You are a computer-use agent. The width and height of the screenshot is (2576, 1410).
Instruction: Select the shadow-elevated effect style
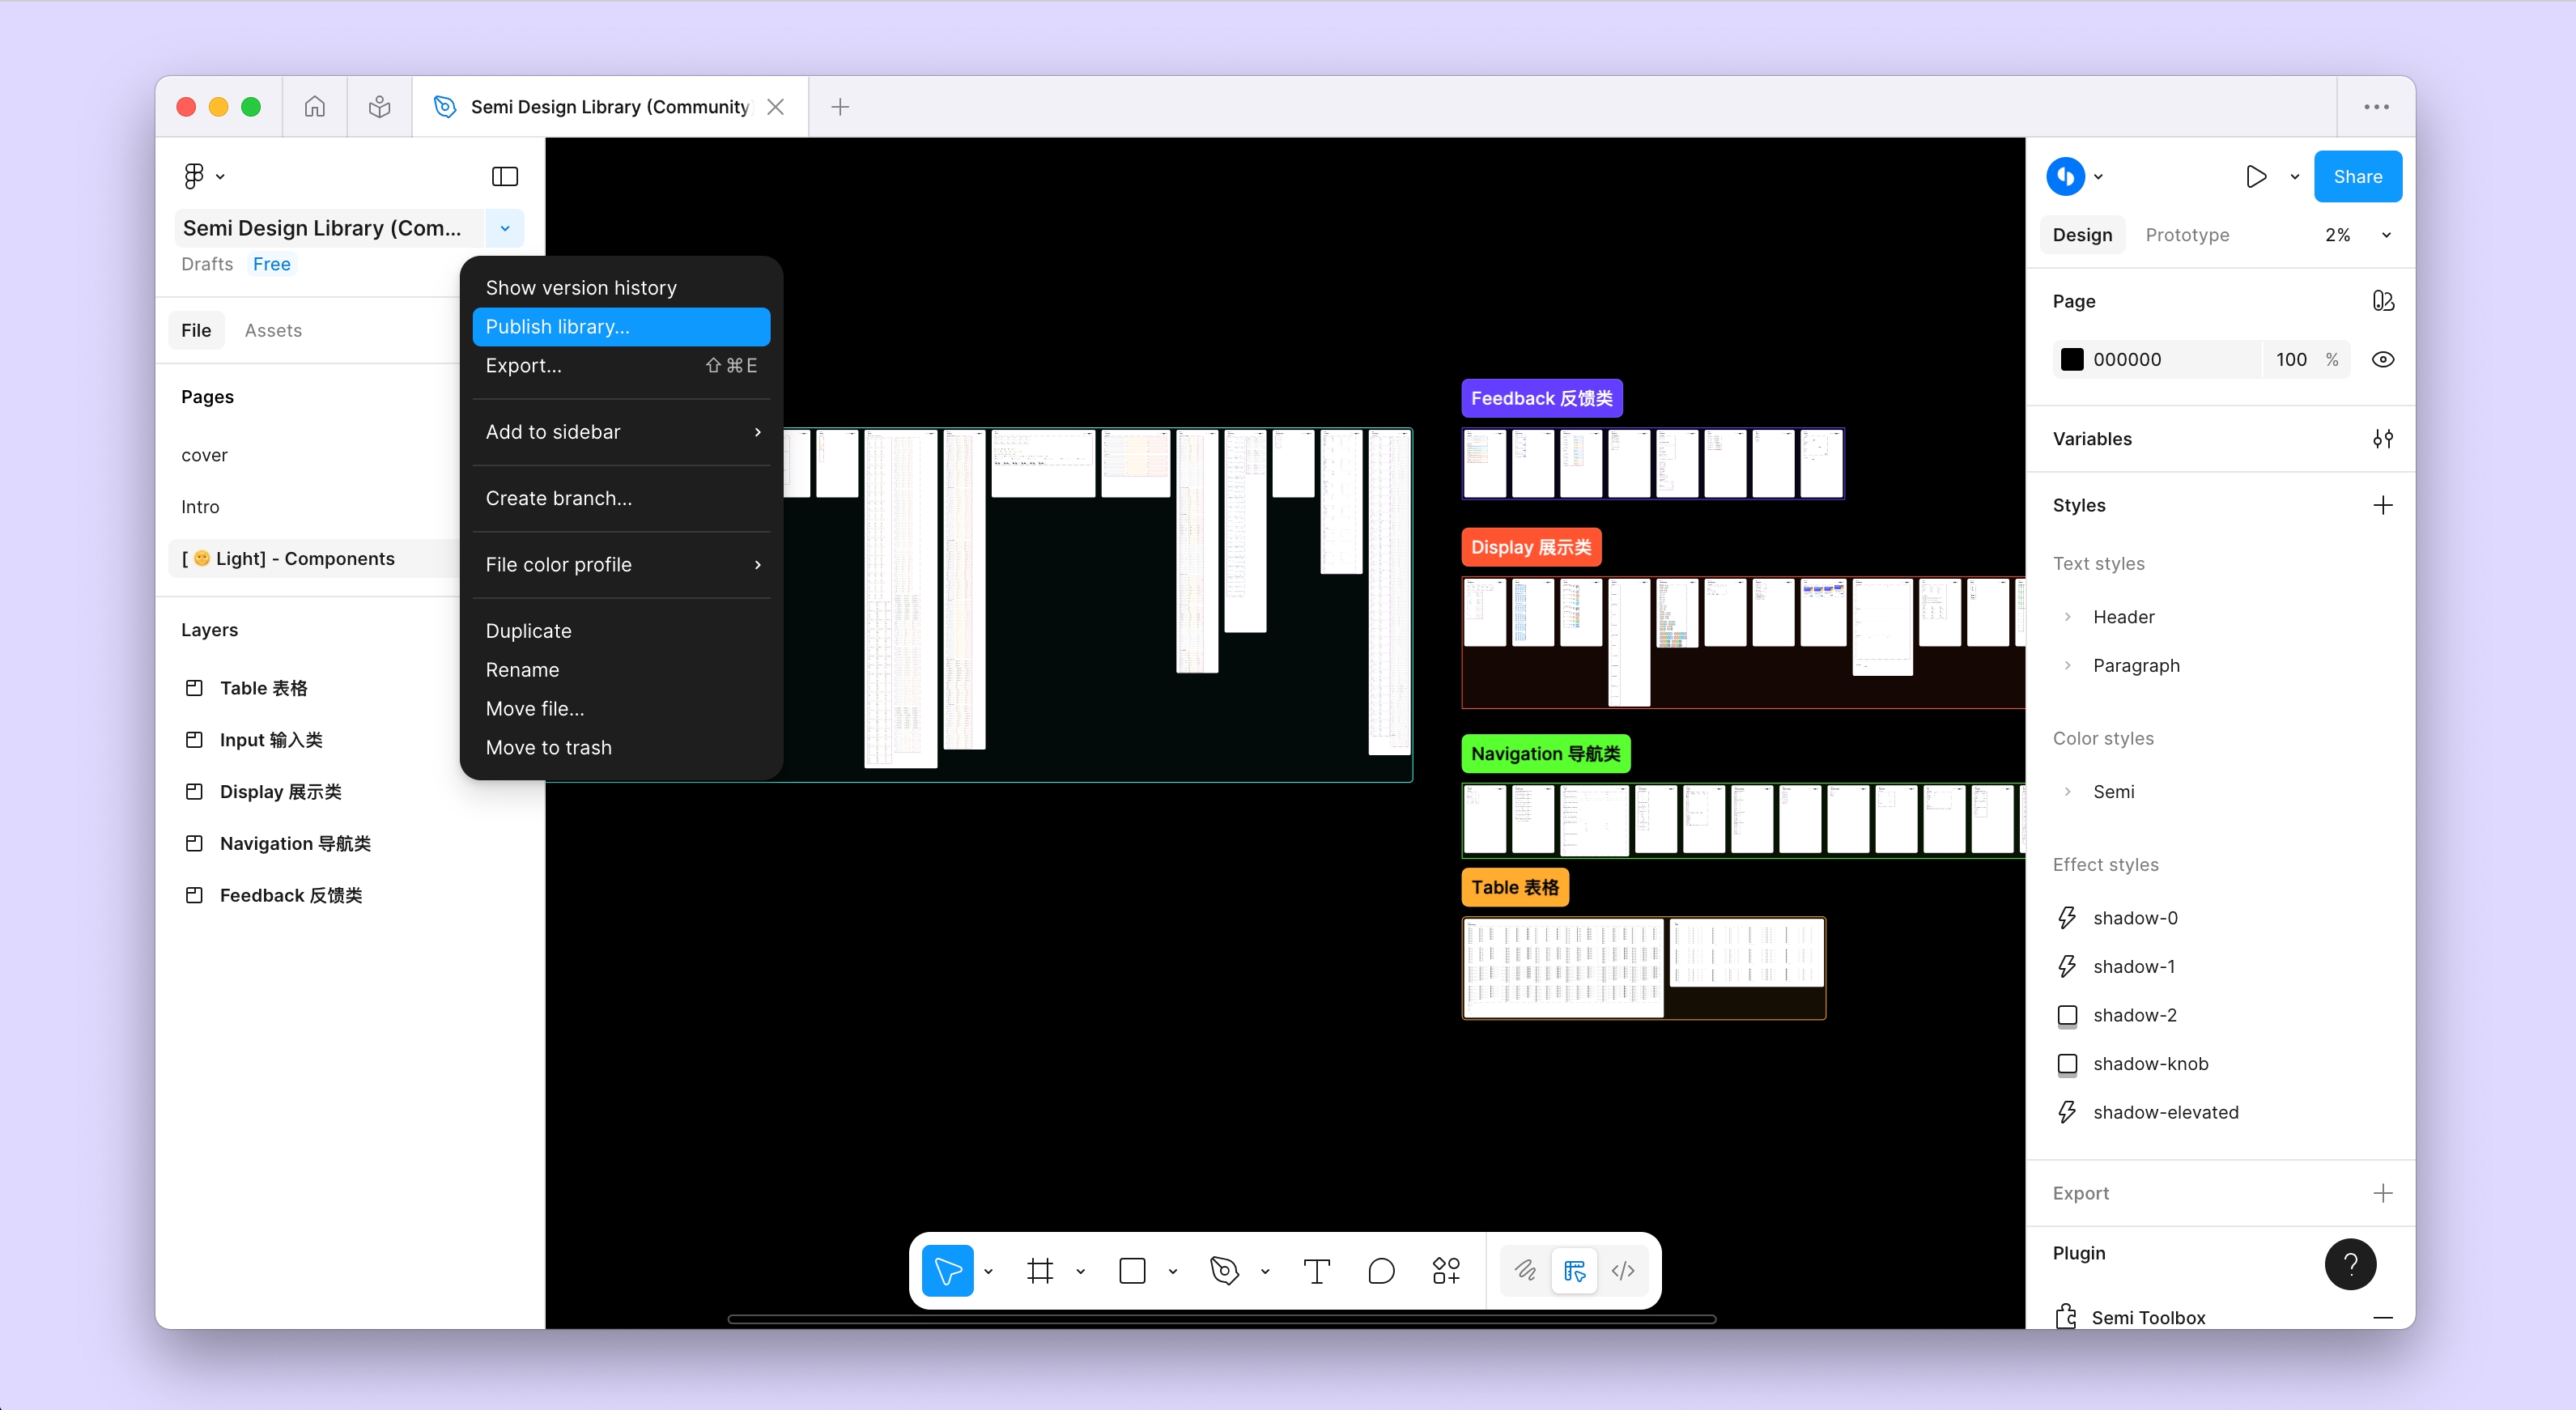pyautogui.click(x=2165, y=1111)
